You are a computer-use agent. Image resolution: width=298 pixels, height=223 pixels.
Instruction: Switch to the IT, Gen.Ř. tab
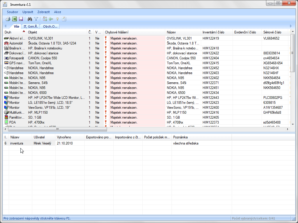[31, 26]
